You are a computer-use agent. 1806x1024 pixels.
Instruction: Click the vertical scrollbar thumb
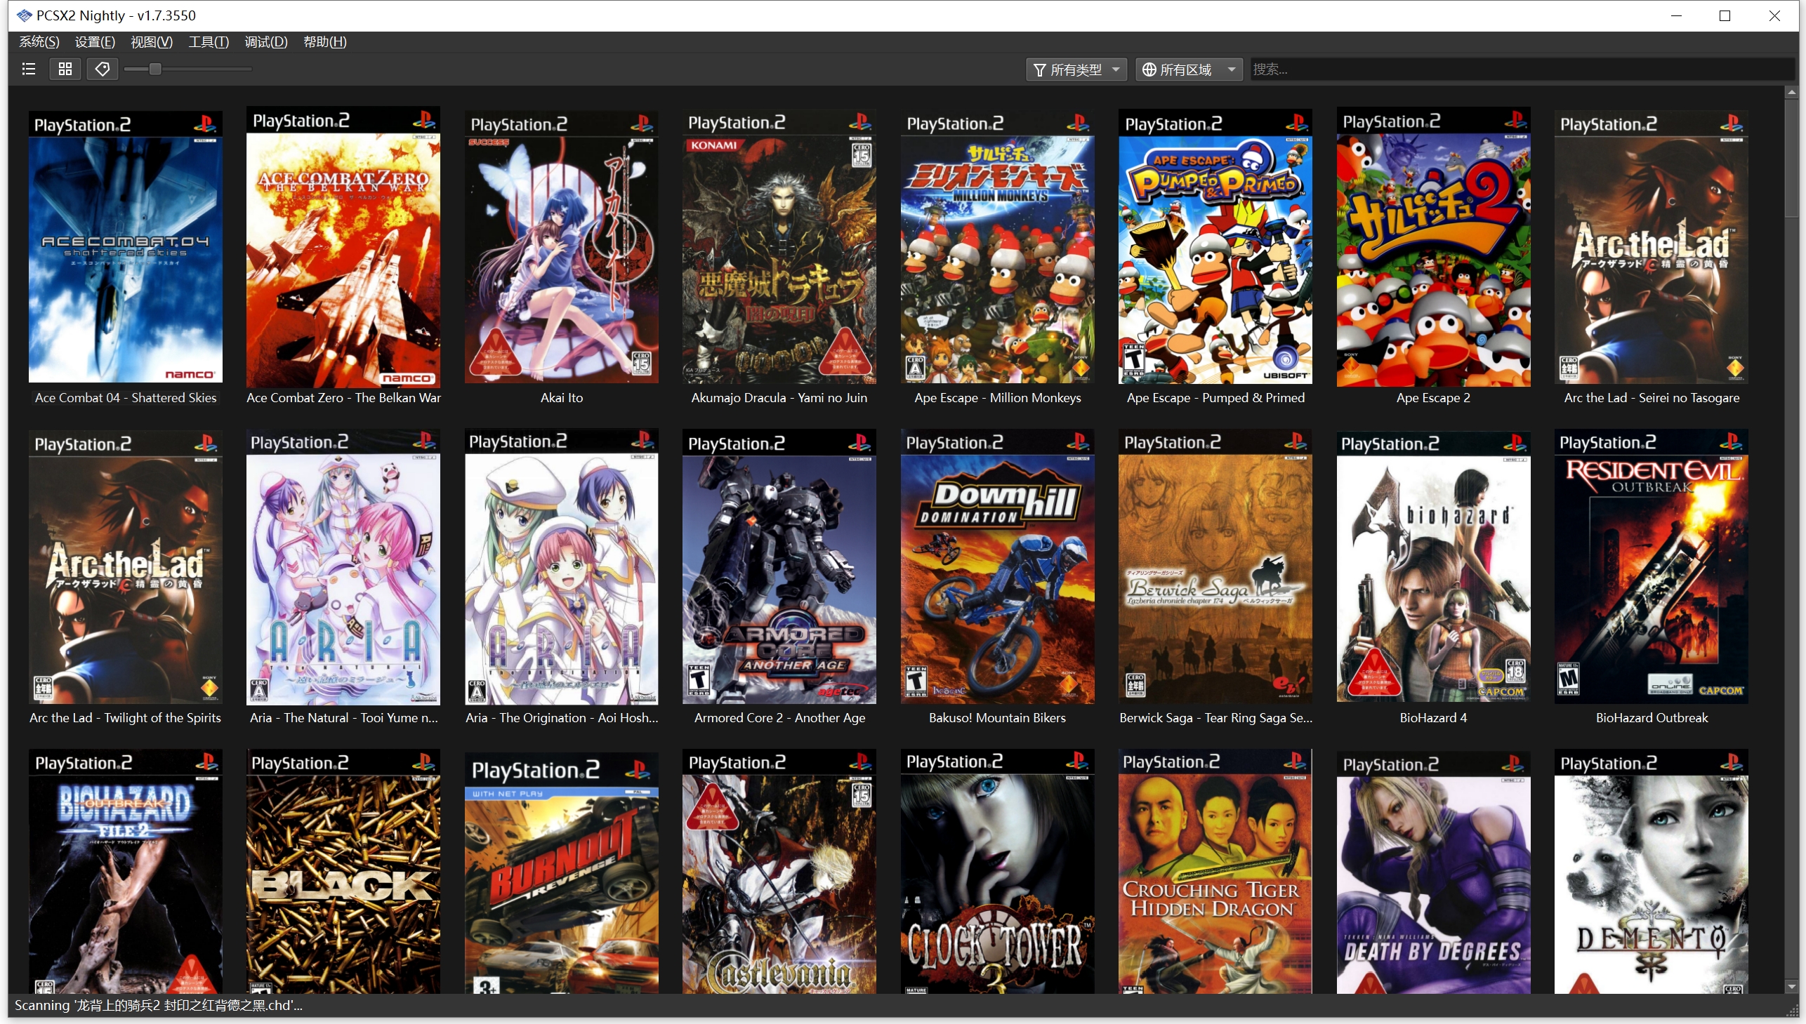(x=1792, y=158)
